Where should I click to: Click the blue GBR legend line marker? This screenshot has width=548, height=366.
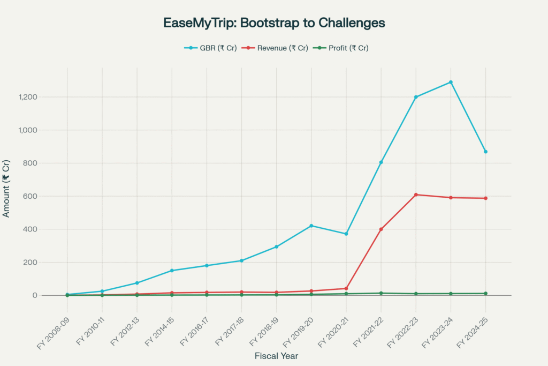click(191, 48)
